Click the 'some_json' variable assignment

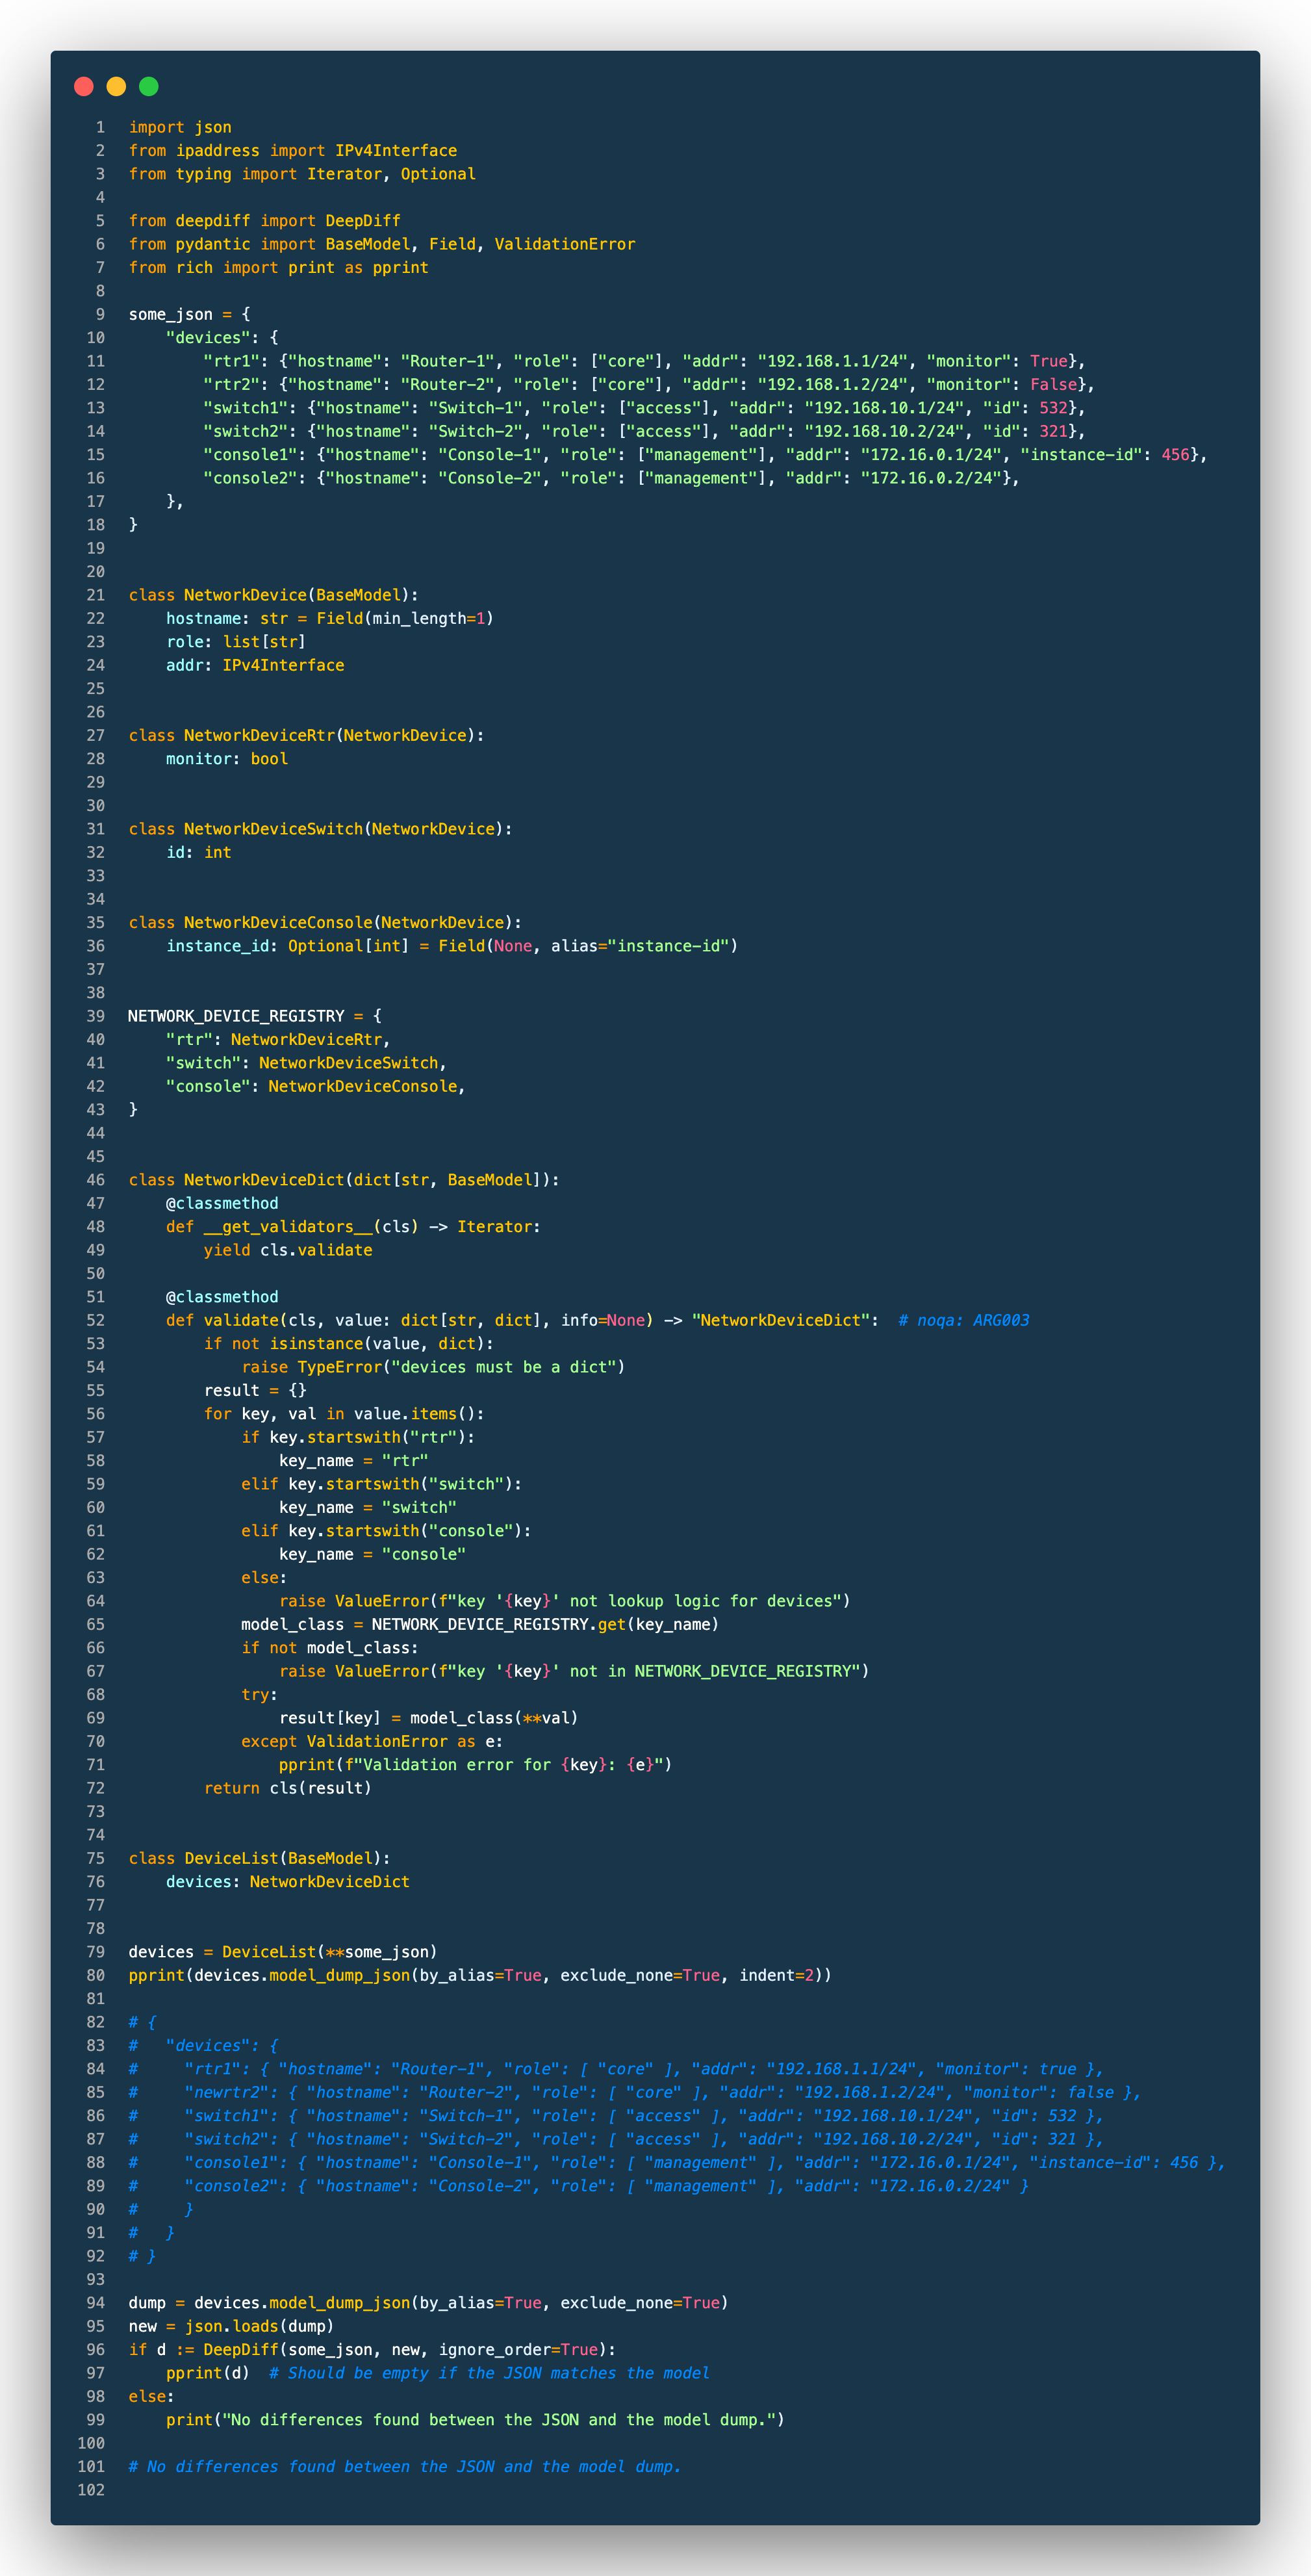click(170, 315)
